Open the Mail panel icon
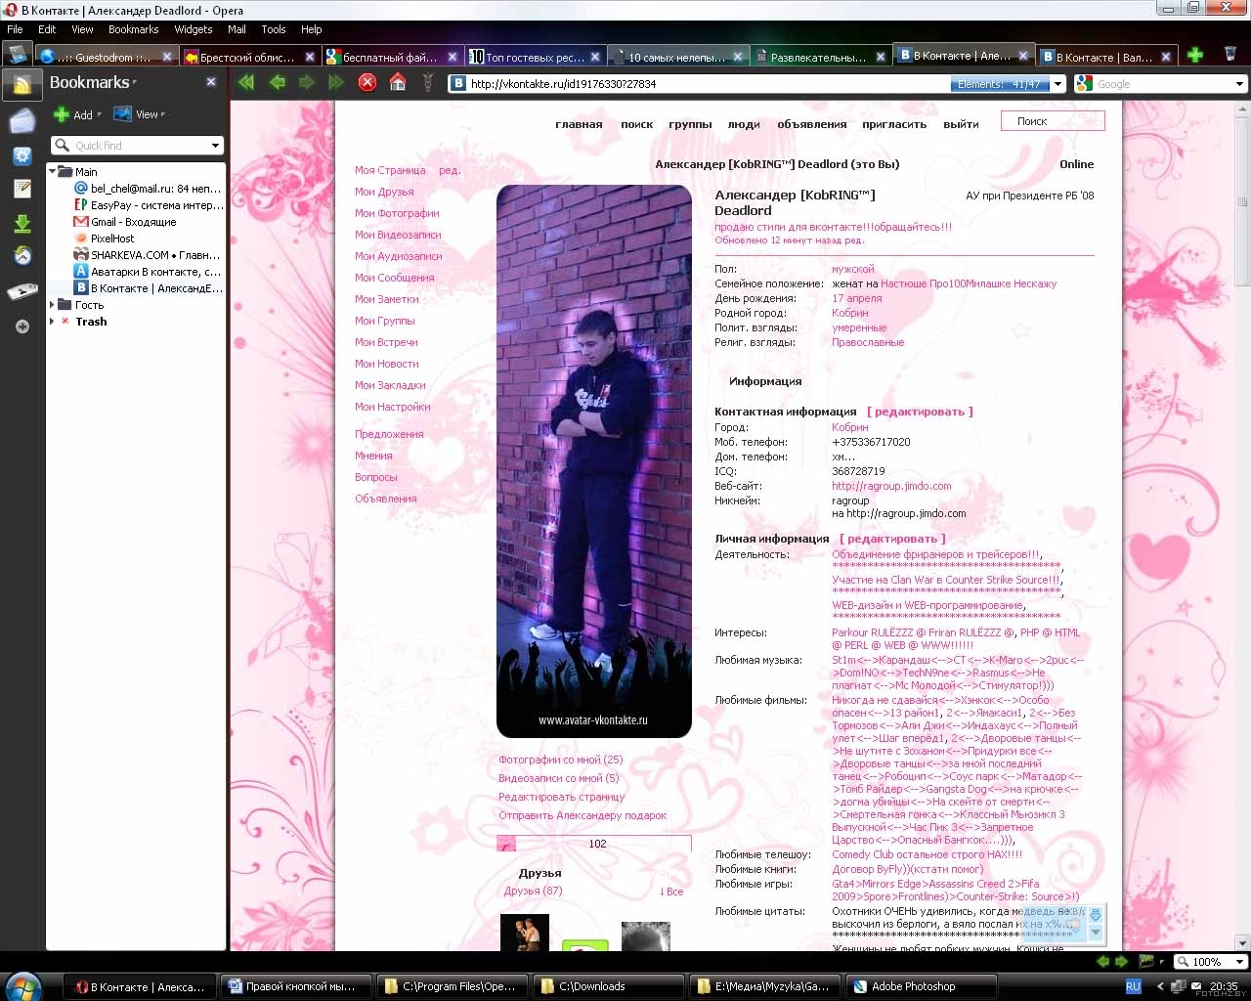 tap(22, 121)
